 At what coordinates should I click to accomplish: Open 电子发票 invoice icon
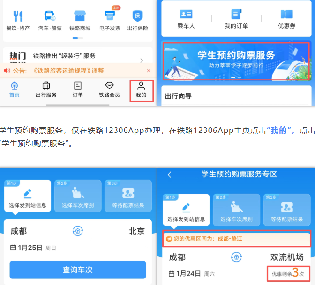click(x=111, y=16)
